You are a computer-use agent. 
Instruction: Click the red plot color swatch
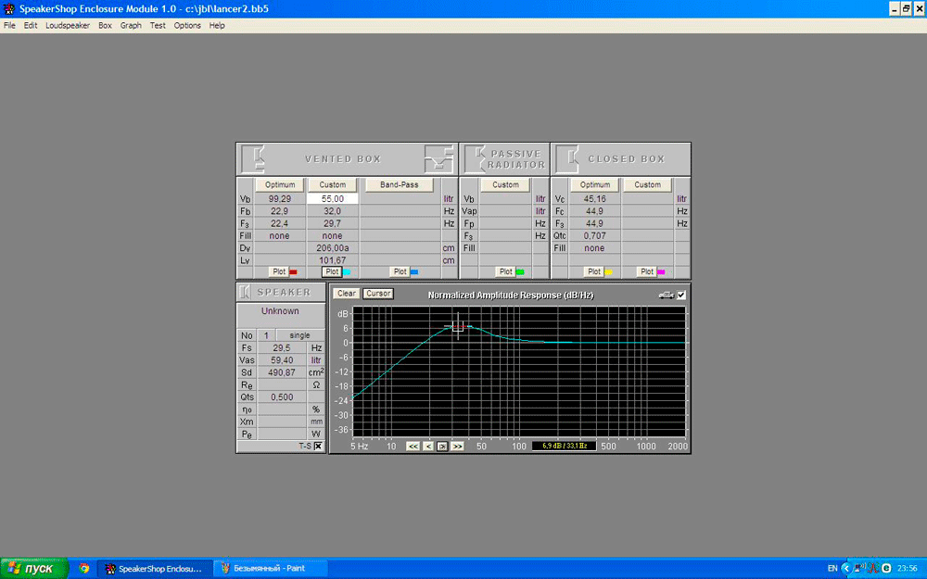(x=293, y=272)
